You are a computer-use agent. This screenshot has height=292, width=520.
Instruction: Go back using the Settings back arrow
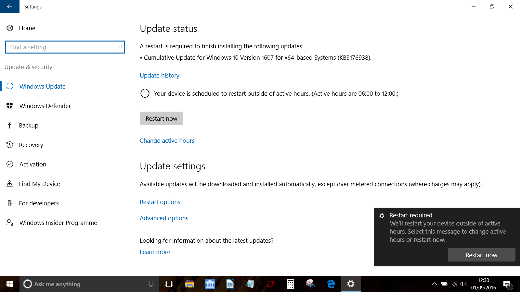10,6
